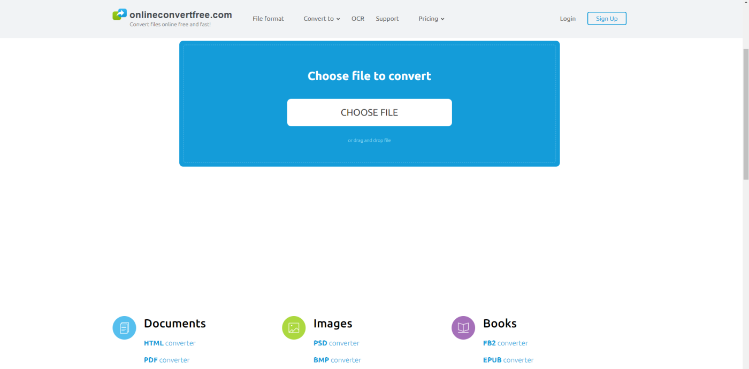Open the PDF converter link
The height and width of the screenshot is (369, 749).
pyautogui.click(x=167, y=360)
